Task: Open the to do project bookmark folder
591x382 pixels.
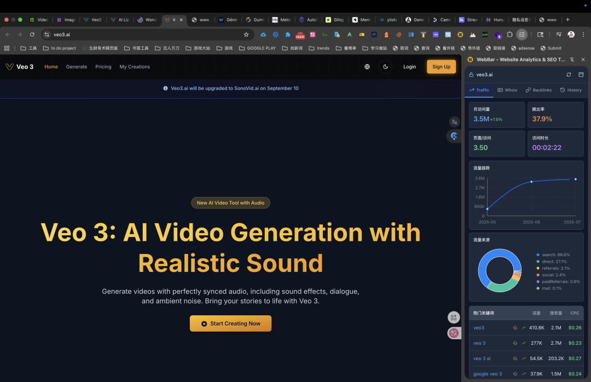Action: click(x=60, y=48)
